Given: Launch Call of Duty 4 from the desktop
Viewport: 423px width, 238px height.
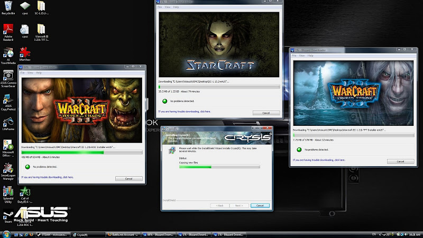Looking at the screenshot, I should (x=25, y=194).
